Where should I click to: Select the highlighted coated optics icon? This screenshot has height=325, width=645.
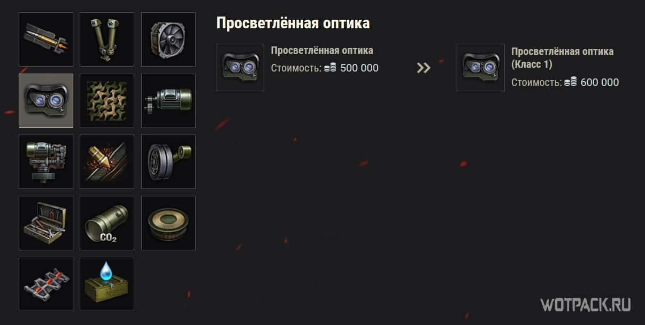pos(46,101)
